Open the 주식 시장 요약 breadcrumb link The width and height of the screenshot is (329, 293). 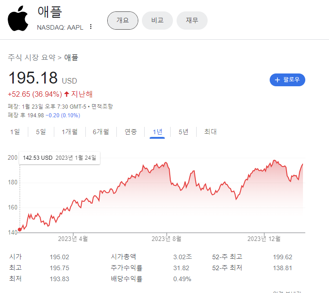pyautogui.click(x=31, y=58)
